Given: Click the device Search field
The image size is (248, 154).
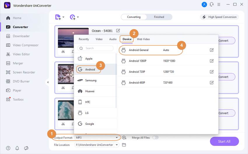Looking at the screenshot, I should [x=95, y=48].
